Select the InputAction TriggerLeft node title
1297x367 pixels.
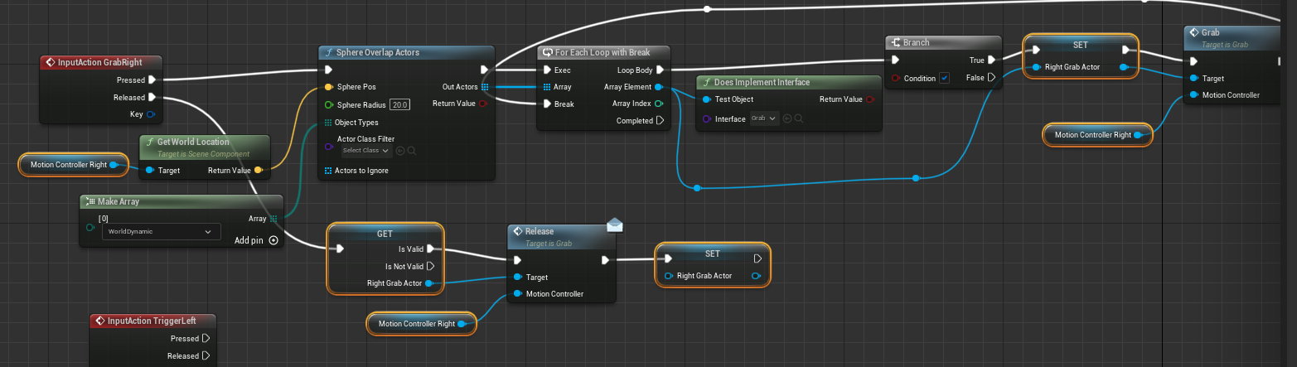click(x=150, y=321)
